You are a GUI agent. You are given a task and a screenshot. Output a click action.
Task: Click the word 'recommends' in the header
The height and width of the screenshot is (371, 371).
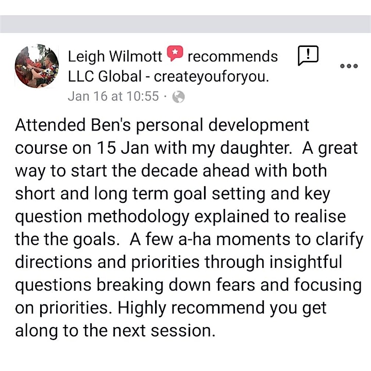[x=232, y=56]
